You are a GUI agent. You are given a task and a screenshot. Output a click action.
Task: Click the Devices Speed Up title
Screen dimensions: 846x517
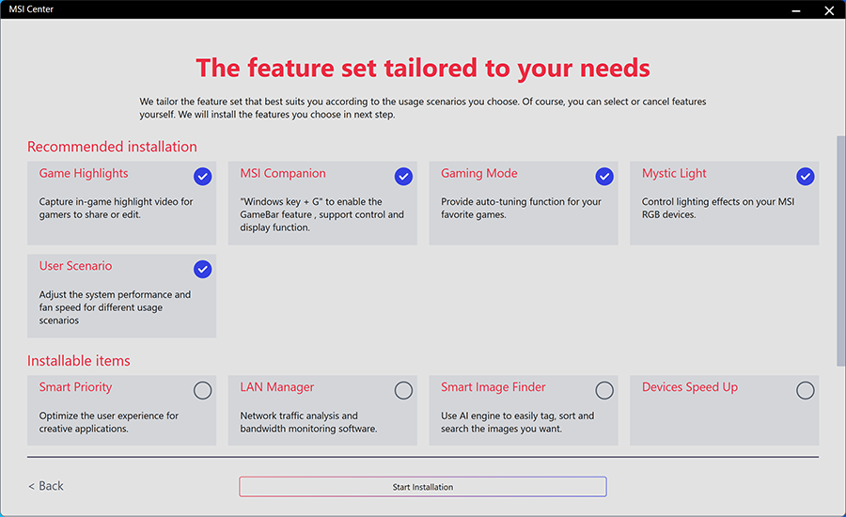690,387
